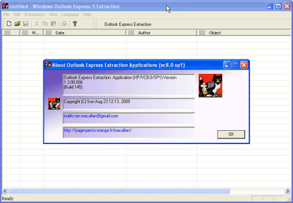
Task: Click the horizontal scrollbar right arrow
Action: [x=288, y=191]
